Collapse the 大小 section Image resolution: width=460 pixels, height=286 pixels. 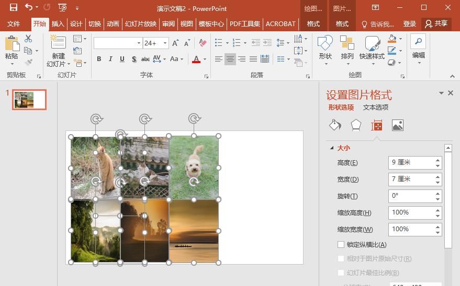332,148
